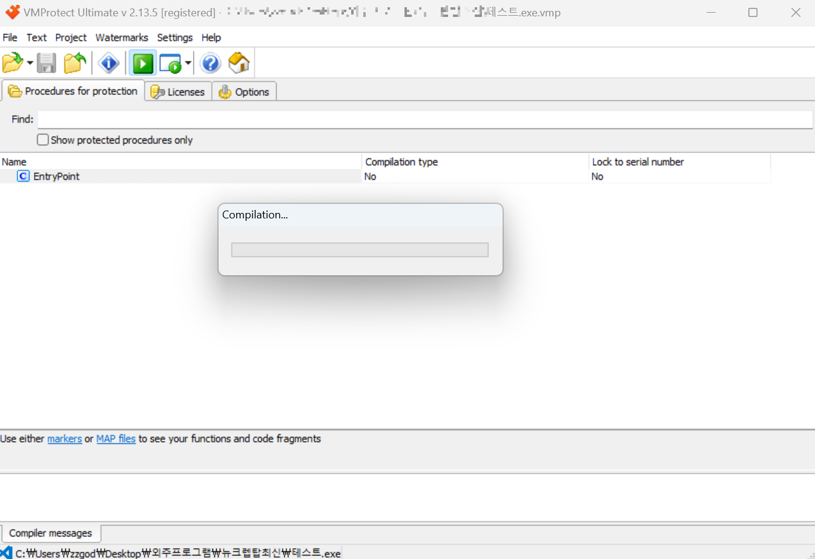
Task: Minimize the VMProtect window
Action: (x=711, y=13)
